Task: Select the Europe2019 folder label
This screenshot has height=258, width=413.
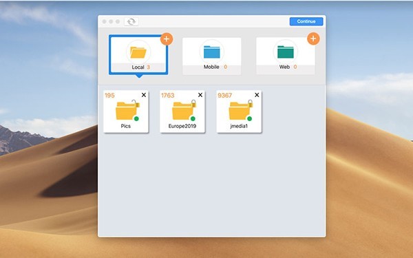Action: pyautogui.click(x=182, y=126)
